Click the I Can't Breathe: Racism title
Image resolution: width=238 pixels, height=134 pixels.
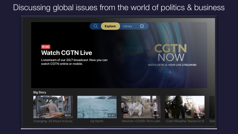coord(185,121)
